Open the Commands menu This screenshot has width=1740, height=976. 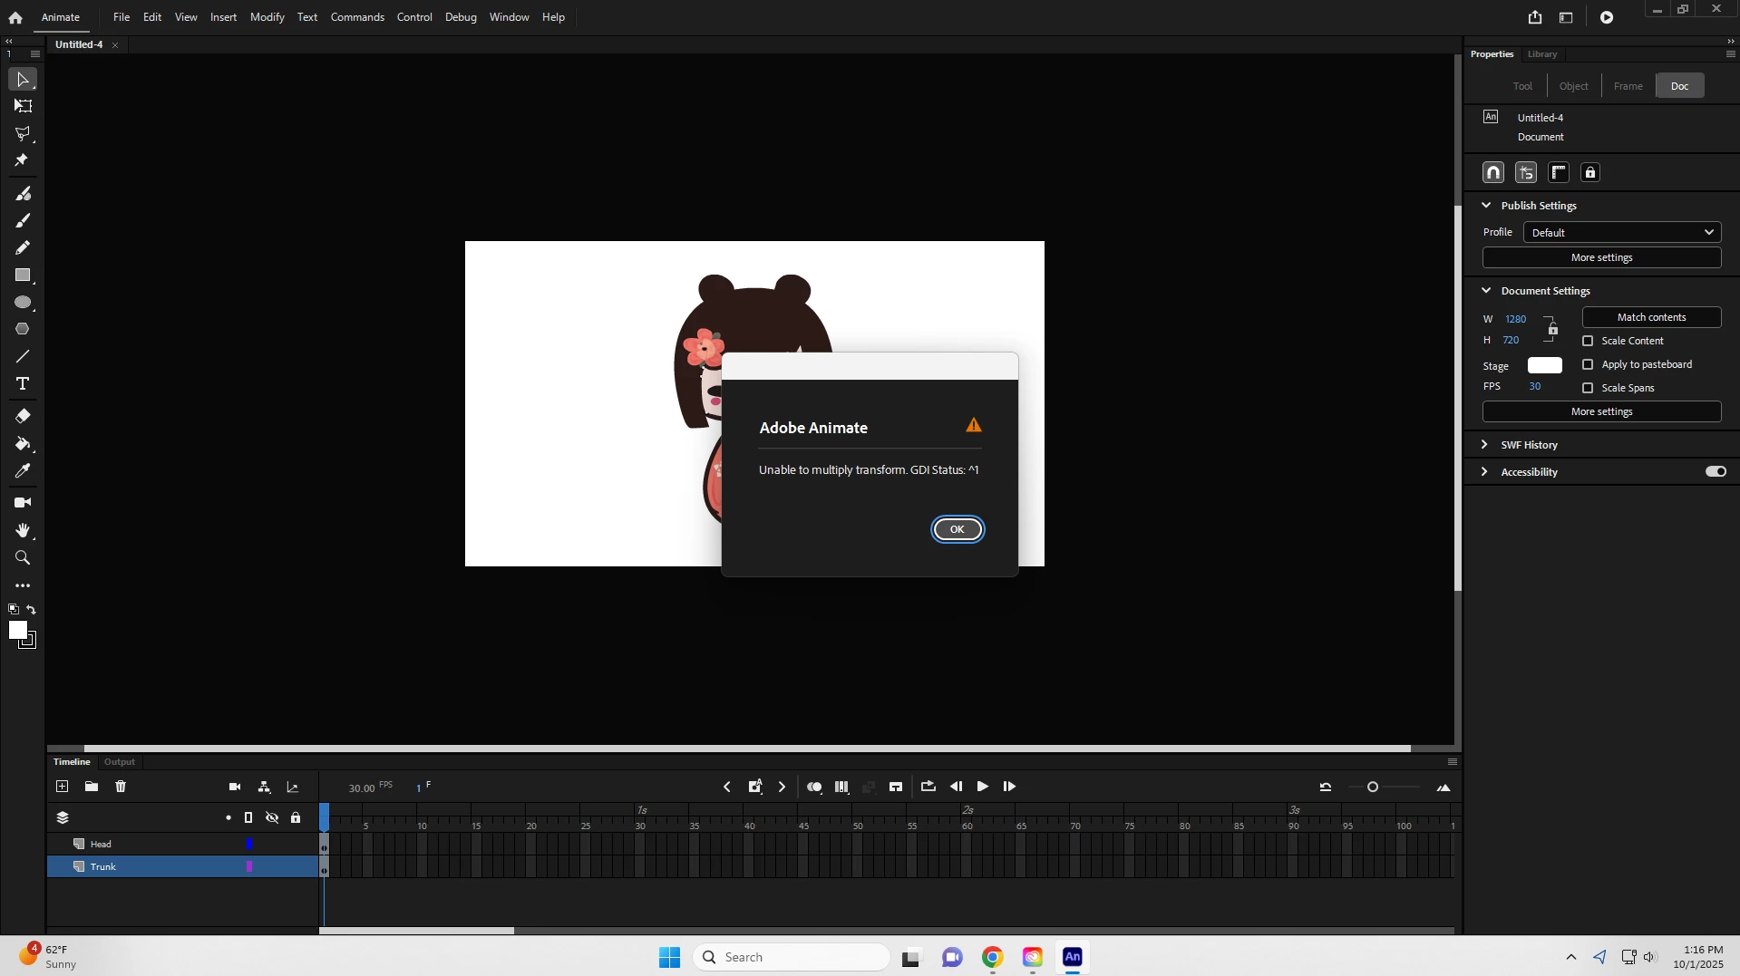(357, 17)
